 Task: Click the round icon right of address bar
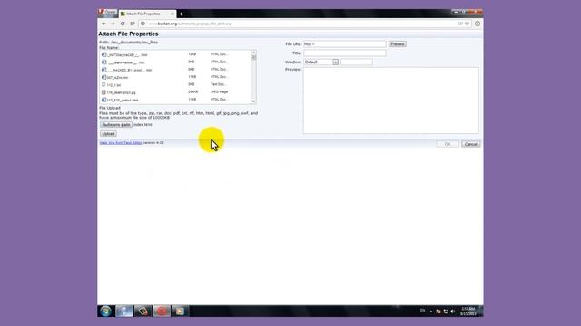[478, 24]
